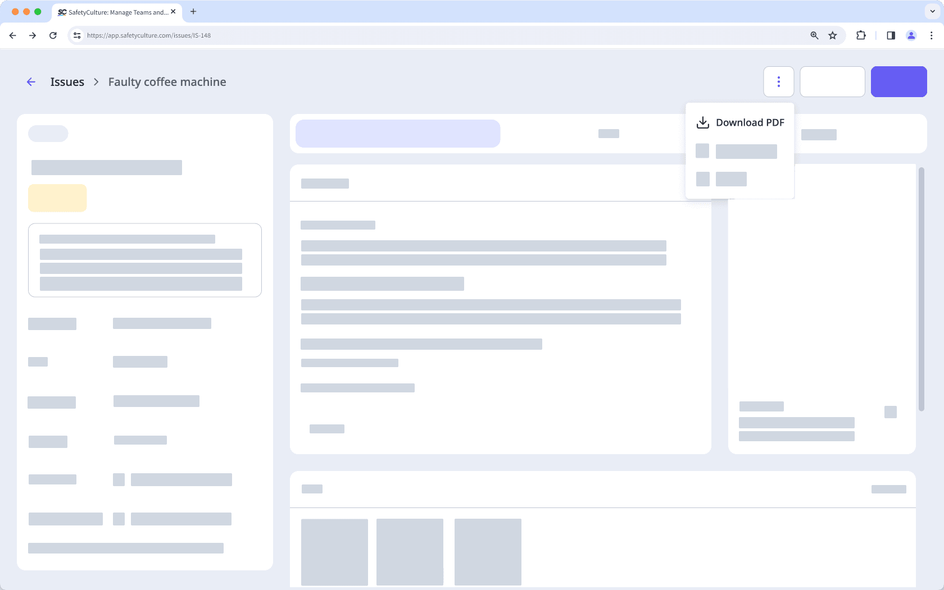Open the page's three-dot overflow menu

pyautogui.click(x=779, y=81)
